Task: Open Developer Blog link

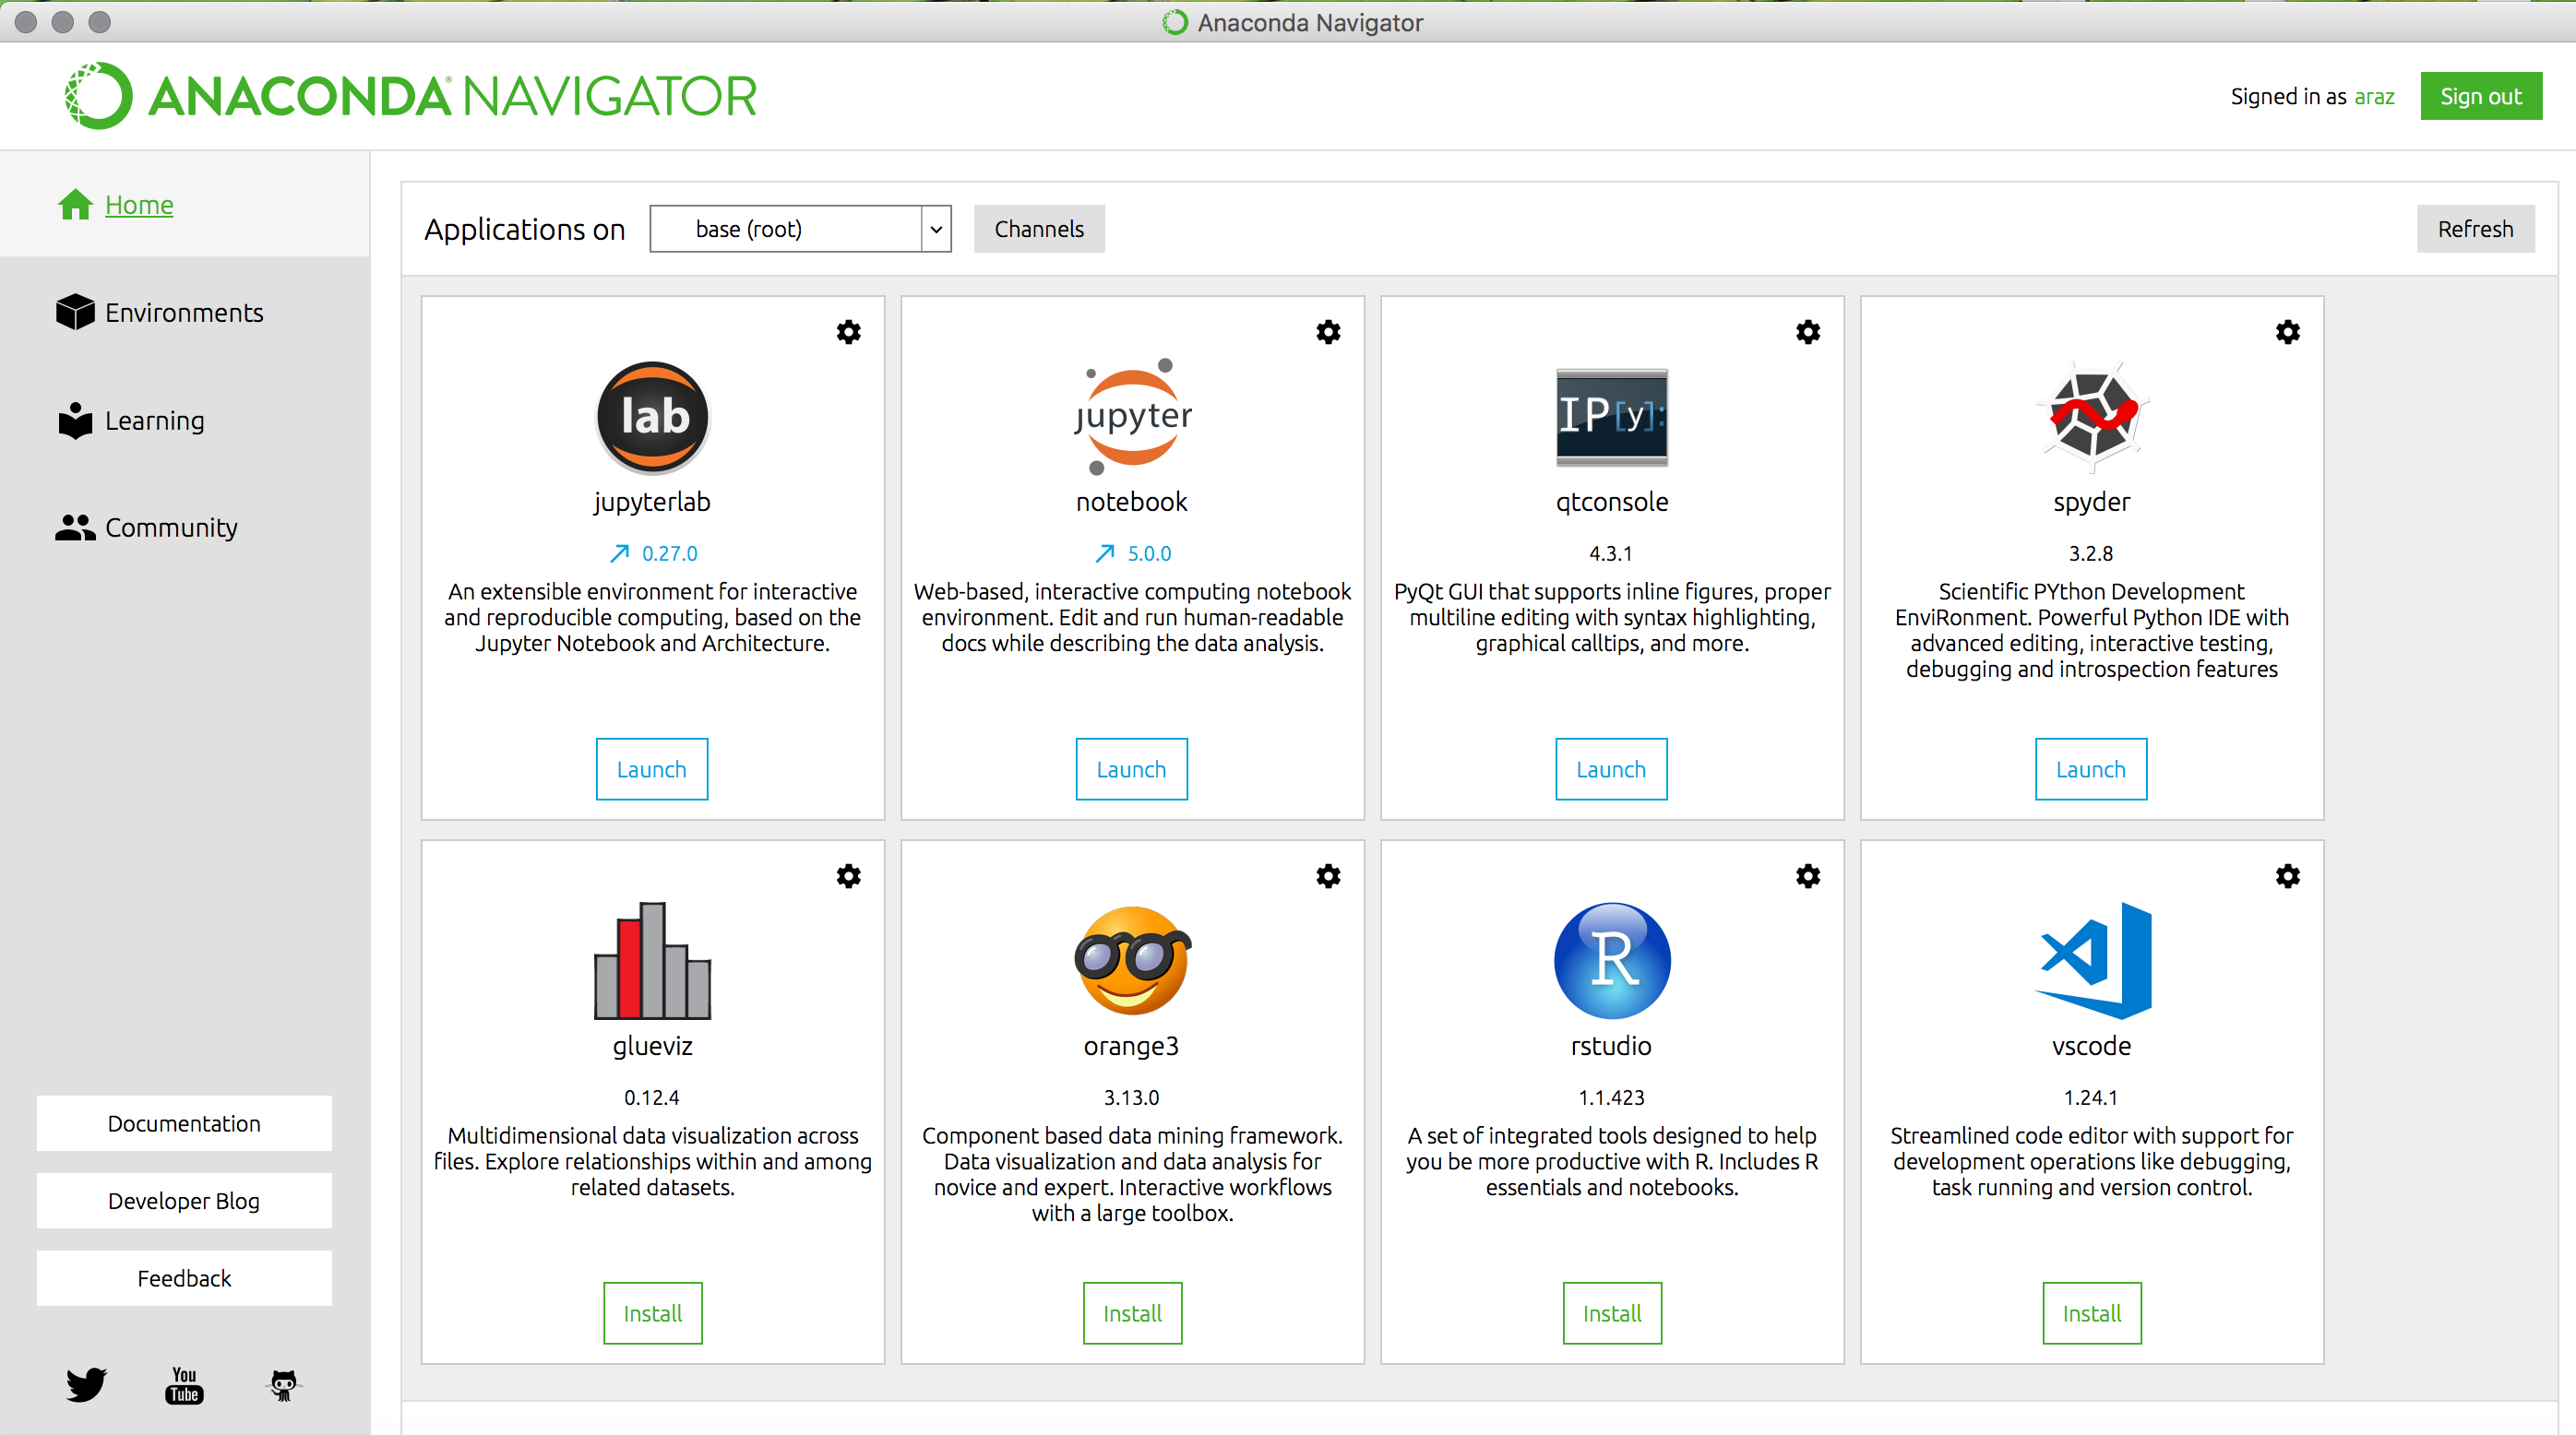Action: click(x=184, y=1200)
